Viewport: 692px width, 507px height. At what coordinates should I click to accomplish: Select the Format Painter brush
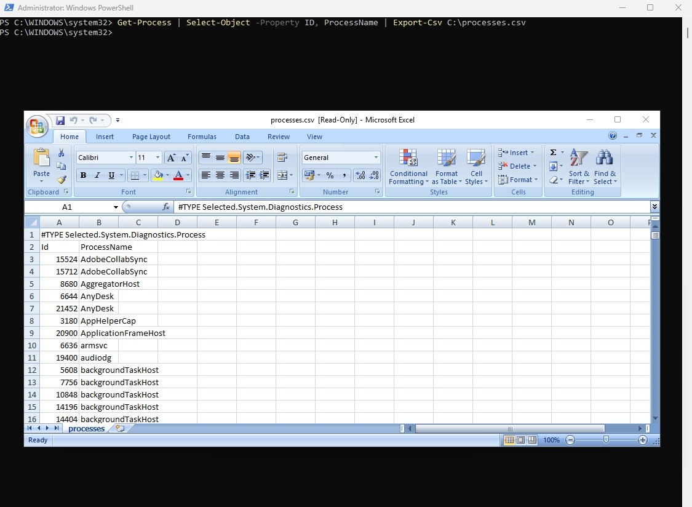pyautogui.click(x=62, y=179)
